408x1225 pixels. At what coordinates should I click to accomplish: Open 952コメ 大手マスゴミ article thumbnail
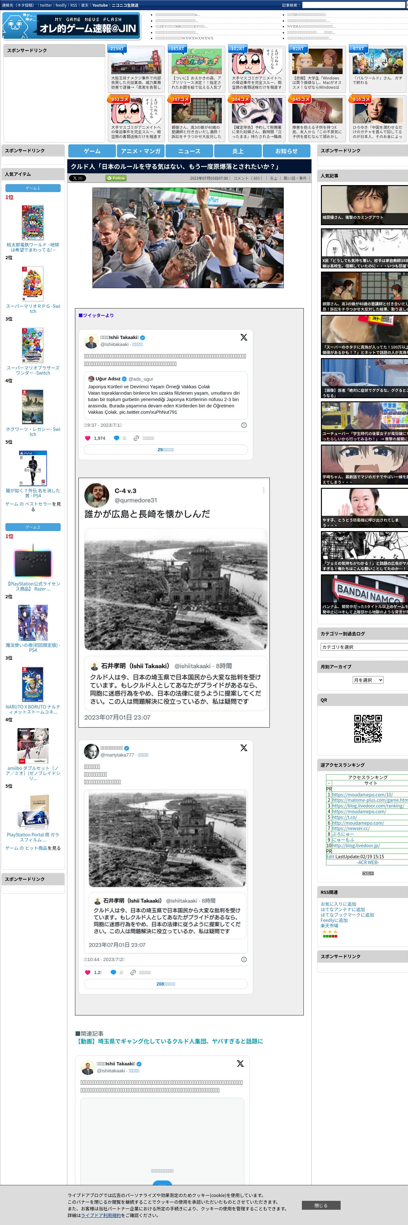(x=136, y=111)
